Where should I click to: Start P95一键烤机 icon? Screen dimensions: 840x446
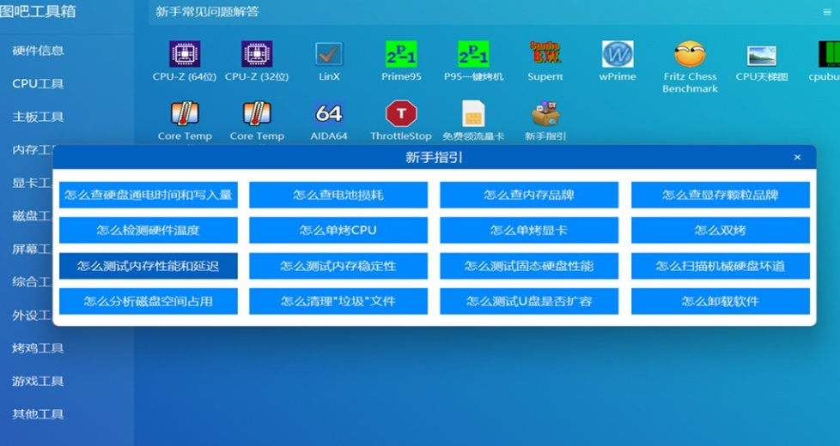coord(473,54)
